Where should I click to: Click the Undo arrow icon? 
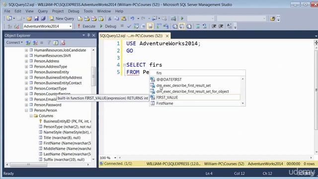tap(132, 19)
